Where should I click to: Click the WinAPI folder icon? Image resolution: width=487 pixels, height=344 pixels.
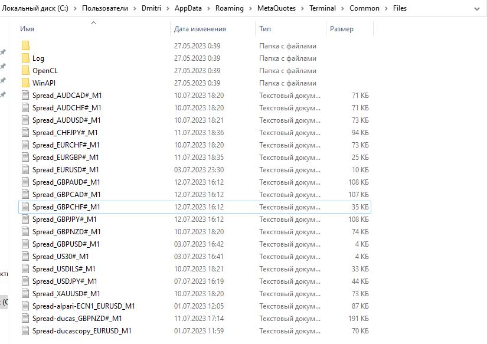point(25,83)
